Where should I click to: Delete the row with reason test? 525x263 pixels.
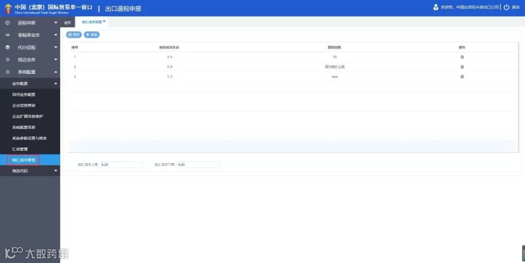[x=462, y=77]
